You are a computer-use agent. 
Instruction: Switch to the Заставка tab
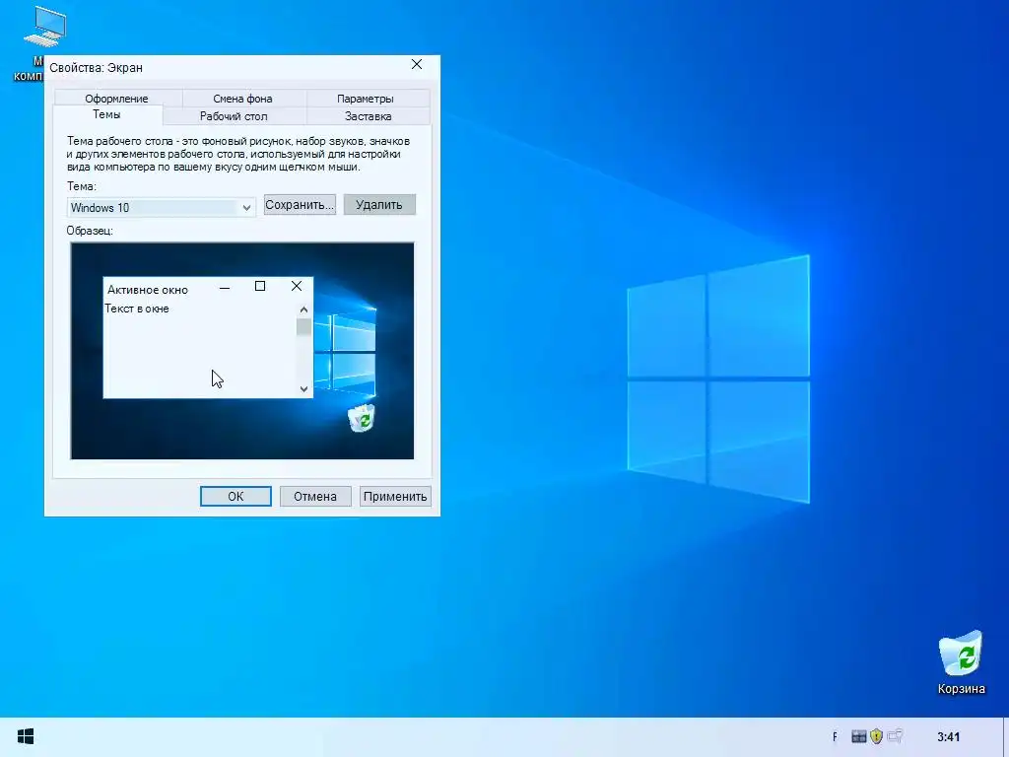tap(369, 116)
